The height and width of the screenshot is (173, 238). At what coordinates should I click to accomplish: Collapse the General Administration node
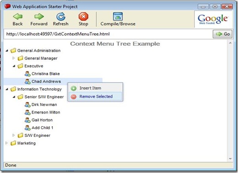(7, 50)
